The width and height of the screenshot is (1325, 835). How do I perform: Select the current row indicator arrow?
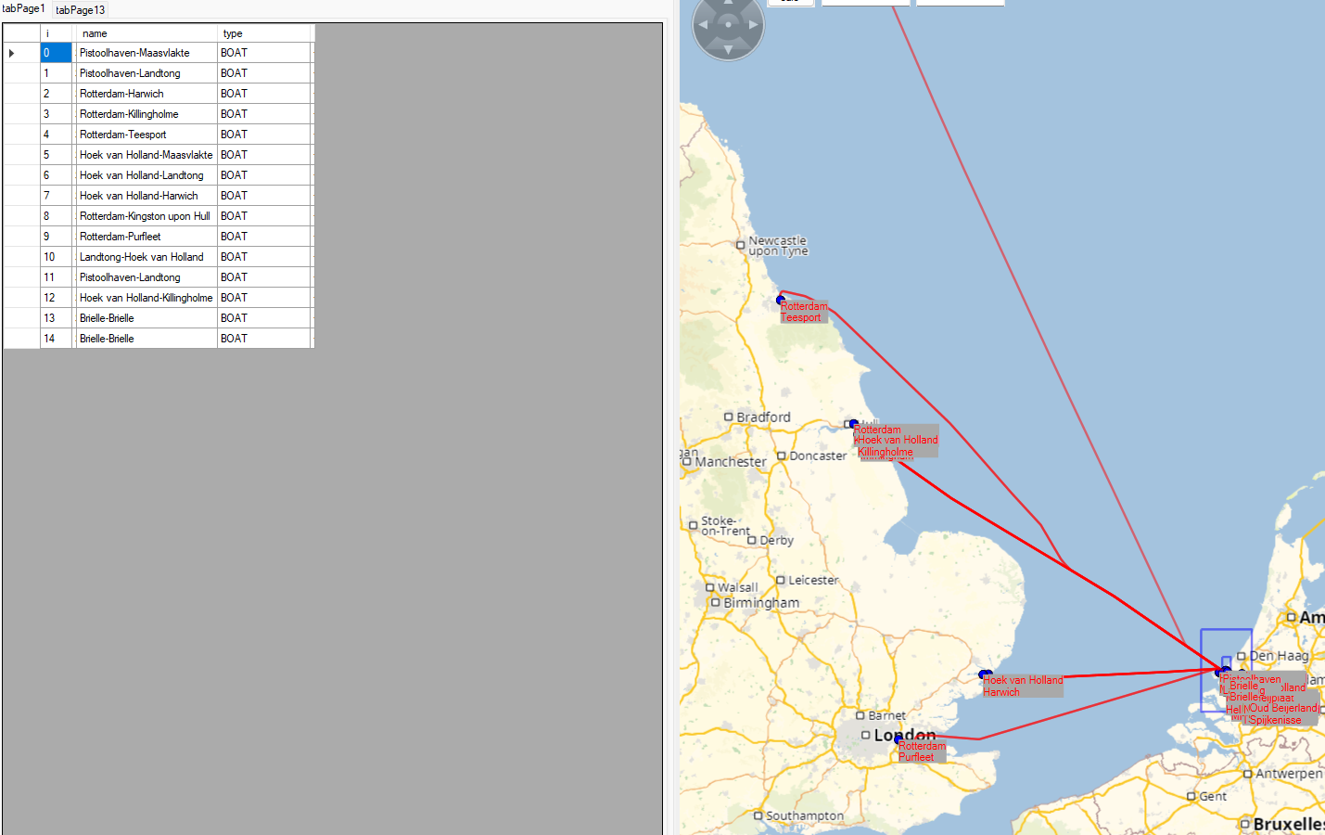(x=12, y=53)
